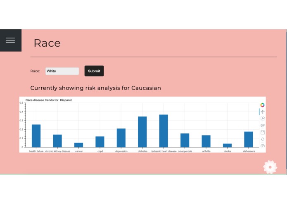
Task: Save the chart with Save icon
Action: click(x=263, y=132)
